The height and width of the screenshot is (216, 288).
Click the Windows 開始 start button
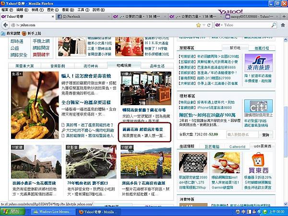click(12, 212)
